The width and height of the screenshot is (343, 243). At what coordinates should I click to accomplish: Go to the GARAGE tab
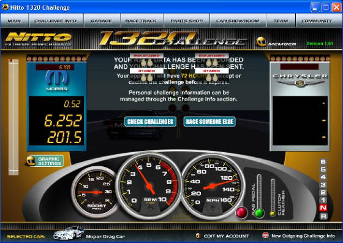click(x=102, y=21)
